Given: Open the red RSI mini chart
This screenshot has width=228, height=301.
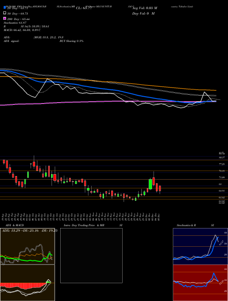Looking at the screenshot, I should (200, 283).
